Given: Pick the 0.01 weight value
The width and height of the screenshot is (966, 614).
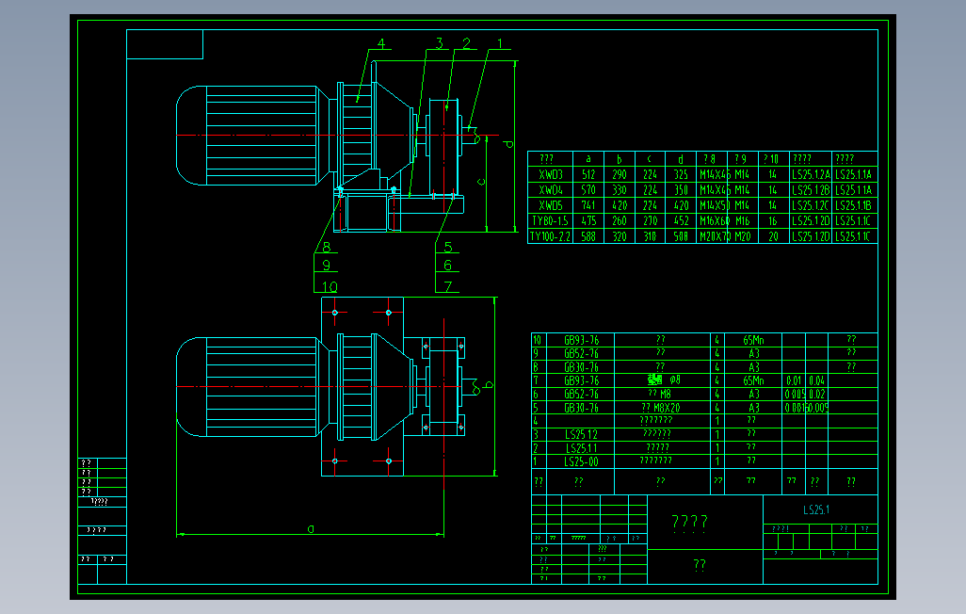Looking at the screenshot, I should (x=794, y=380).
